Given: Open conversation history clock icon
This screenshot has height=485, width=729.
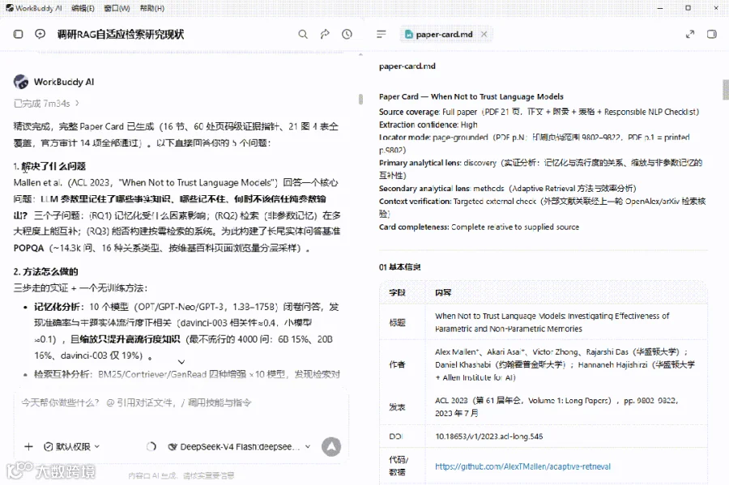Looking at the screenshot, I should tap(347, 34).
